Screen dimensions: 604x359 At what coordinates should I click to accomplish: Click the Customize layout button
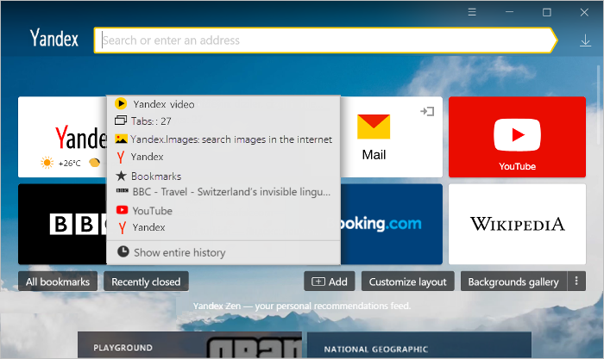pos(407,282)
